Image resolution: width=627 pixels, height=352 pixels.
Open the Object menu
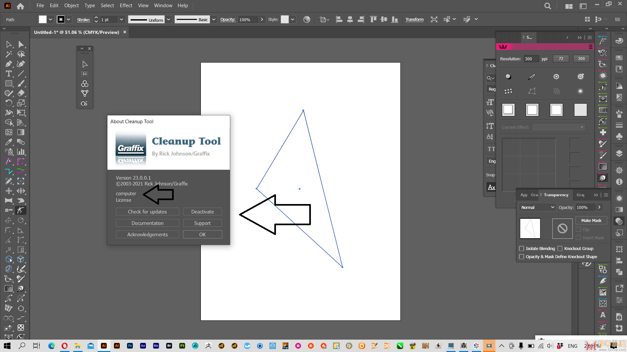click(71, 6)
